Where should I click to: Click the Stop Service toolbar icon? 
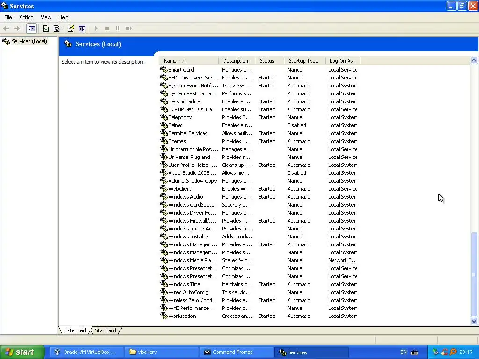click(x=107, y=29)
